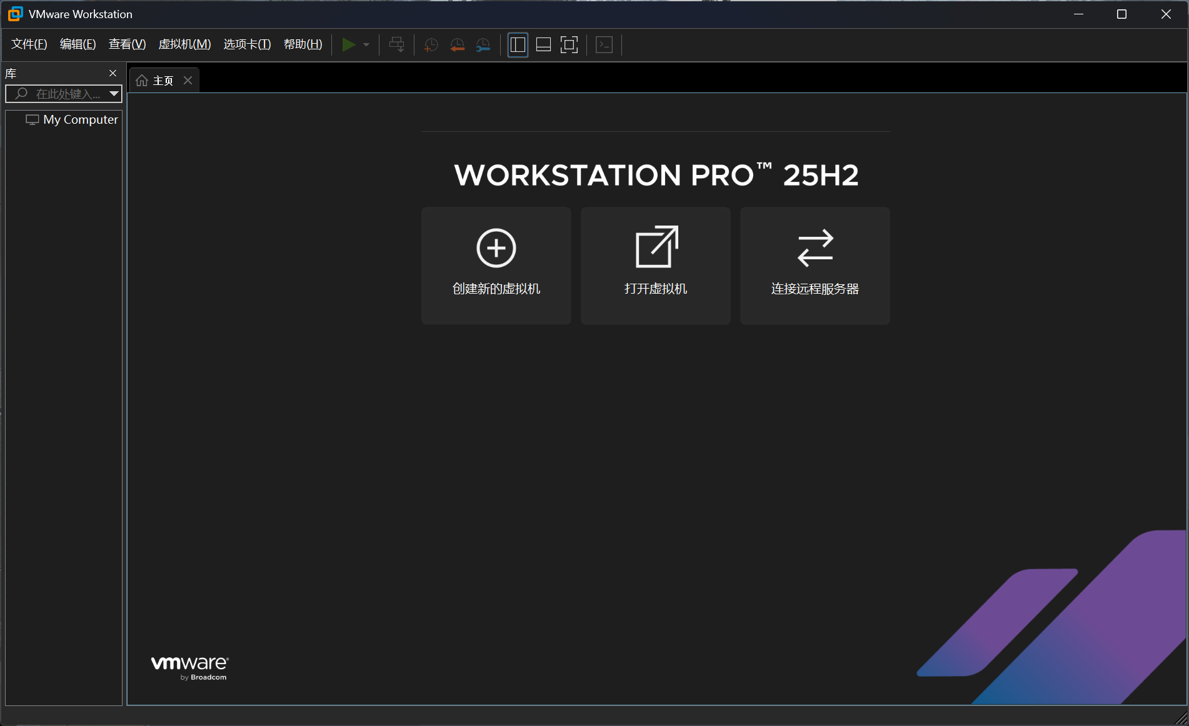Image resolution: width=1189 pixels, height=726 pixels.
Task: Click the home icon on the 主页 tab
Action: 143,80
